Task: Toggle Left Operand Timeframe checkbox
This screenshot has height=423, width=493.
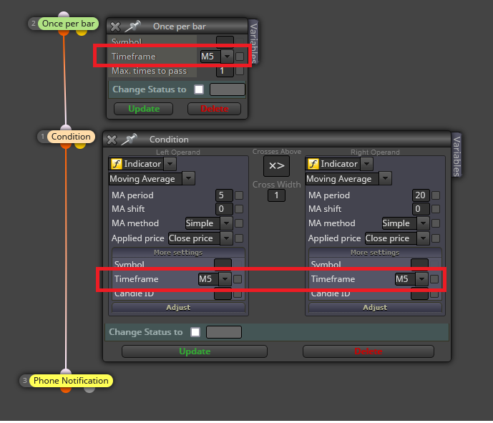Action: click(x=238, y=279)
